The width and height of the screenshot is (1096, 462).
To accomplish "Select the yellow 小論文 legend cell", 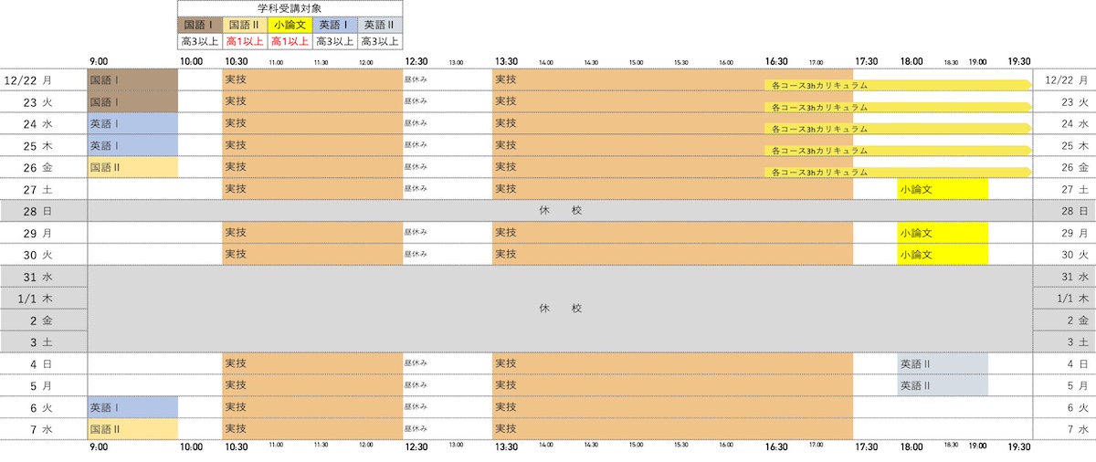I will tap(290, 25).
